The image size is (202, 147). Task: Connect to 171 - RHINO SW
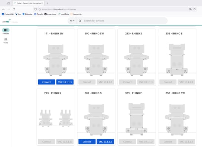[46, 82]
